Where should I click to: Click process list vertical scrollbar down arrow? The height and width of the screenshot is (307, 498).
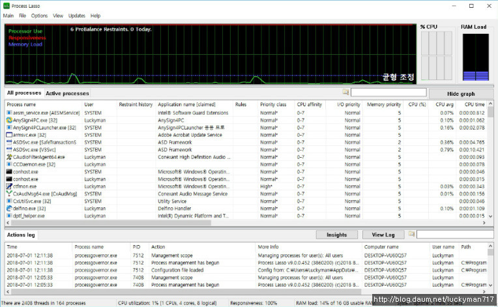(x=490, y=216)
